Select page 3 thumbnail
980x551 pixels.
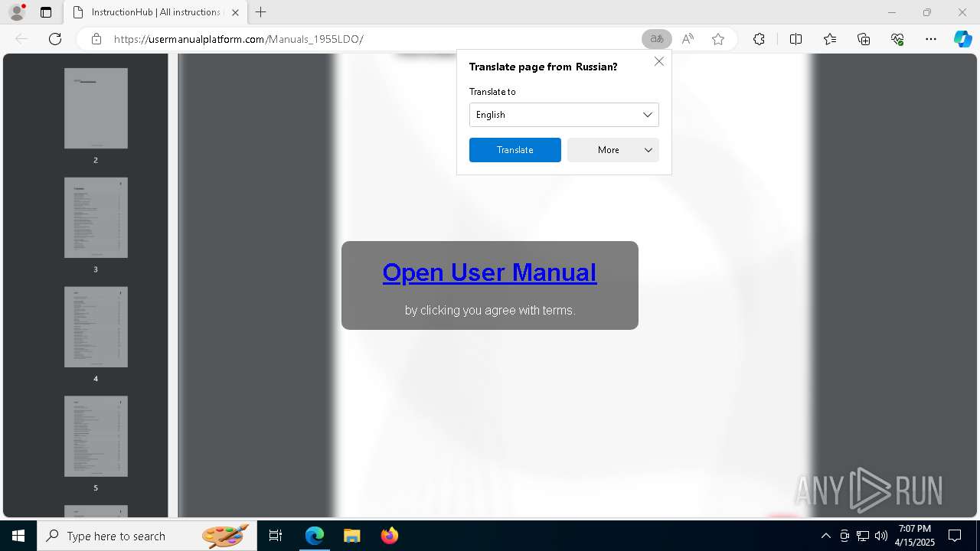click(x=96, y=217)
